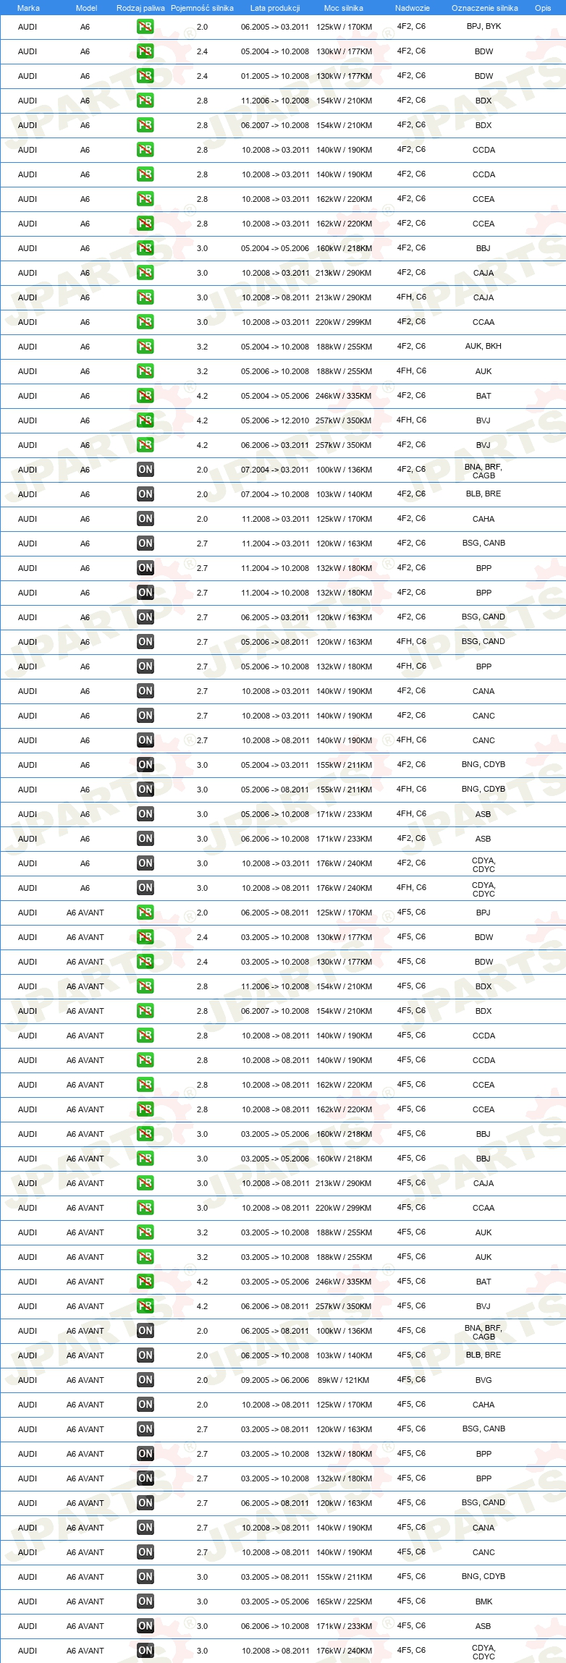Click diesel ON icon for A6 100kW BNA row
This screenshot has width=566, height=1663.
[145, 470]
